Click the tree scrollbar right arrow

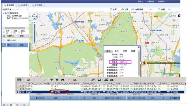click(x=27, y=28)
